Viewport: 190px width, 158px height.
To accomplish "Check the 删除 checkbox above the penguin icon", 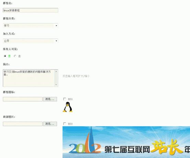I will [64, 99].
